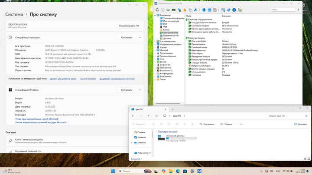Click the Локальний диск (C:) usage bar
This screenshot has width=312, height=175.
[x=181, y=138]
